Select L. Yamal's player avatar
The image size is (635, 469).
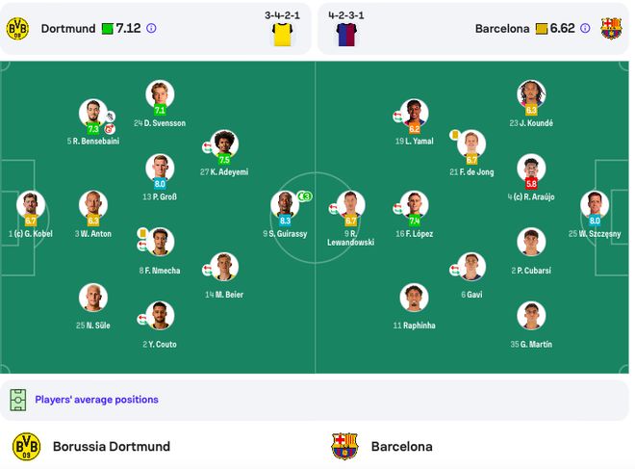[x=414, y=113]
